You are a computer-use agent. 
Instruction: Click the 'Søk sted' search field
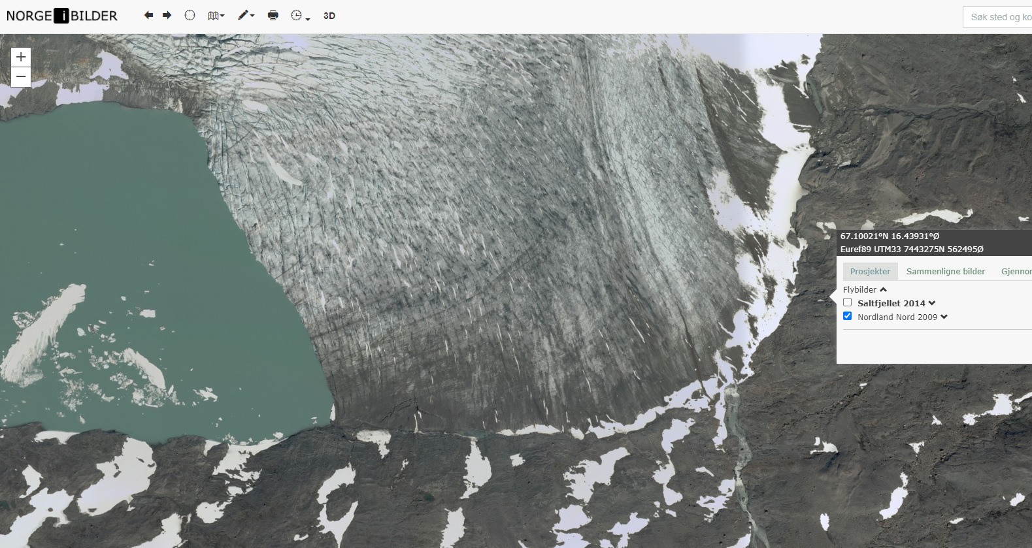pos(999,17)
